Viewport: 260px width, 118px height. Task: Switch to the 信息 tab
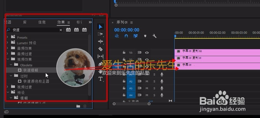(x=42, y=22)
